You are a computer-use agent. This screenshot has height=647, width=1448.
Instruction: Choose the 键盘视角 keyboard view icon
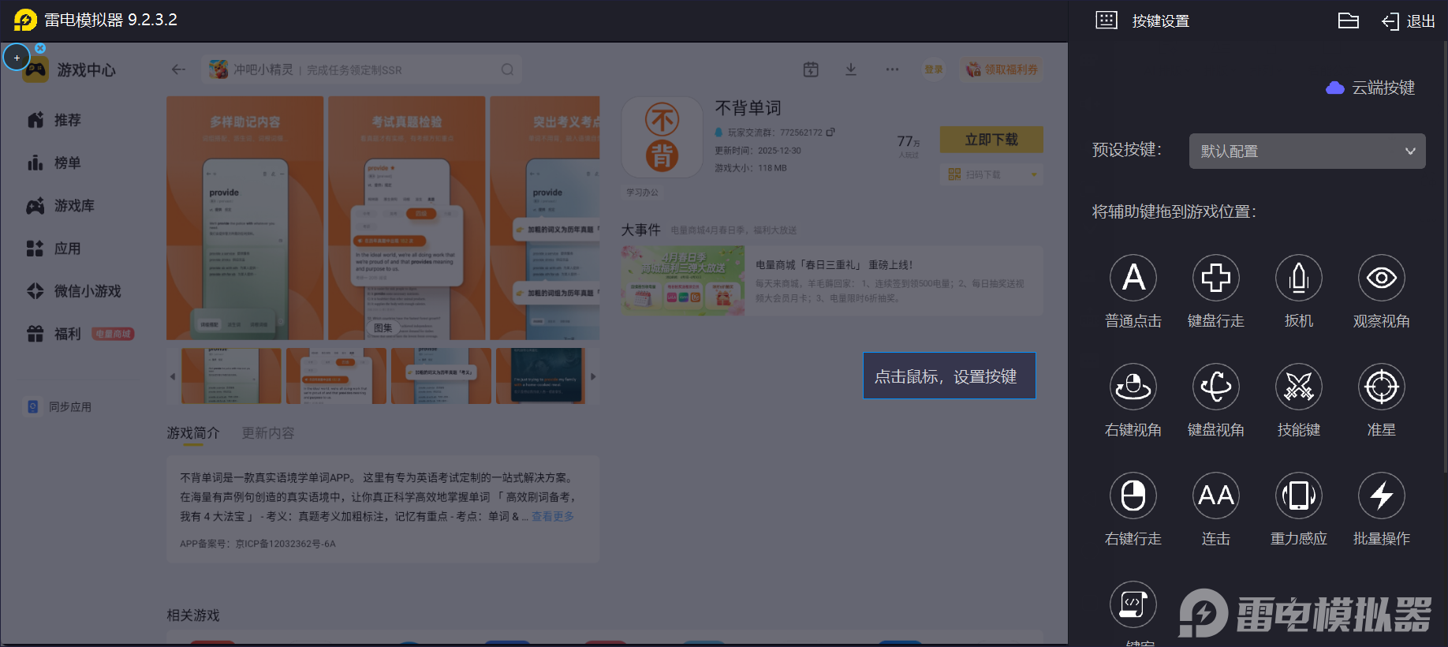pos(1216,387)
